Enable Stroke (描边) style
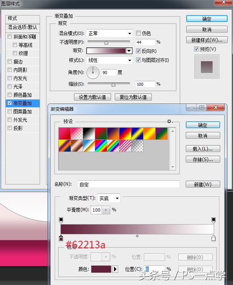The height and width of the screenshot is (285, 233). pos(9,62)
